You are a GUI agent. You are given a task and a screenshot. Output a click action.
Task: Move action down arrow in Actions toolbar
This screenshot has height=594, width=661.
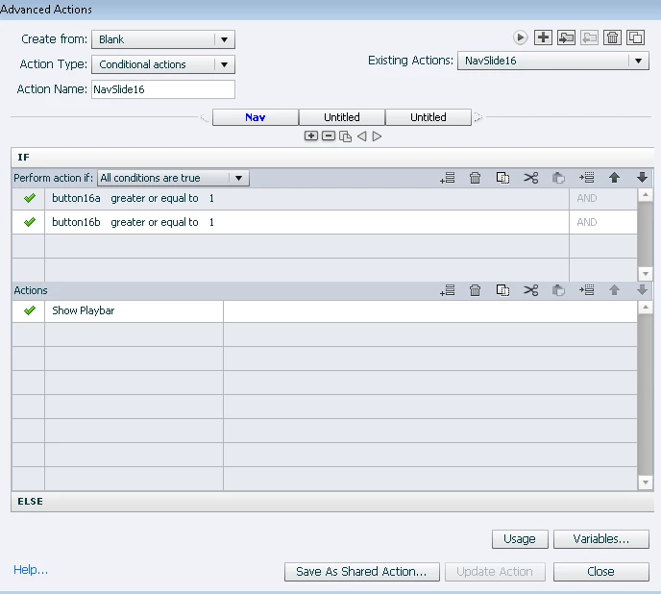pos(642,290)
